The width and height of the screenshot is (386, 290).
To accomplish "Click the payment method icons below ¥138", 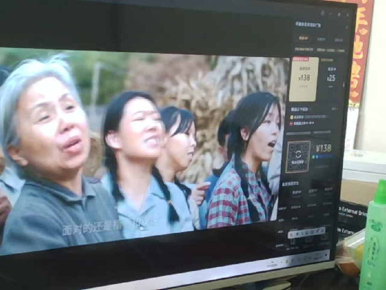I will coord(321,157).
